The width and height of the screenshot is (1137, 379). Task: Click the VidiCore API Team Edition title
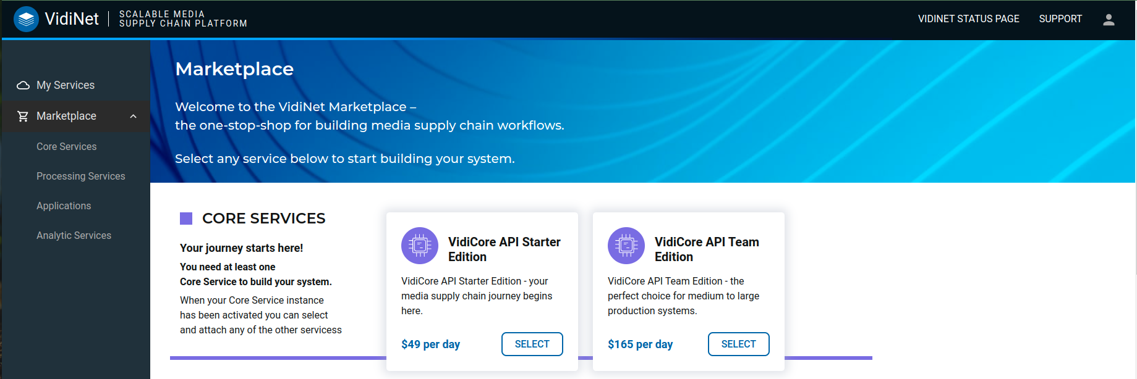706,249
